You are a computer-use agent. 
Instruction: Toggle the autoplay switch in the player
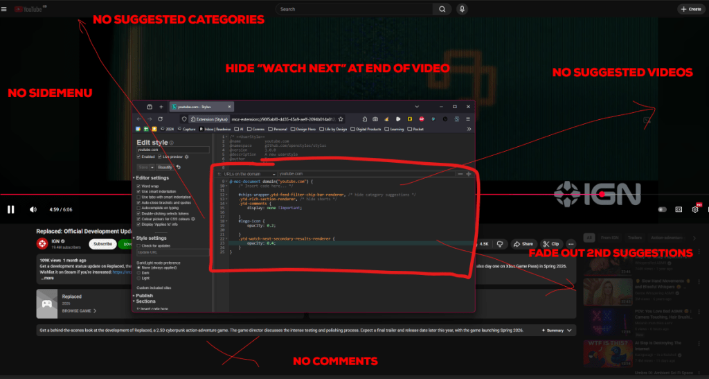(662, 209)
